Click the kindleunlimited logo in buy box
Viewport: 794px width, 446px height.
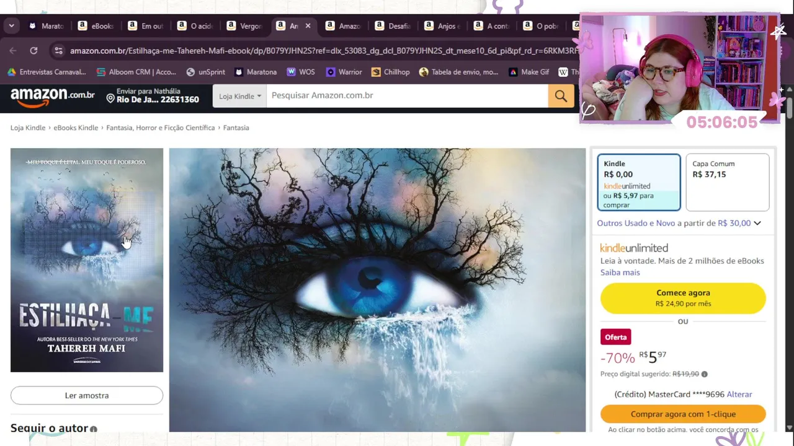[x=634, y=248]
